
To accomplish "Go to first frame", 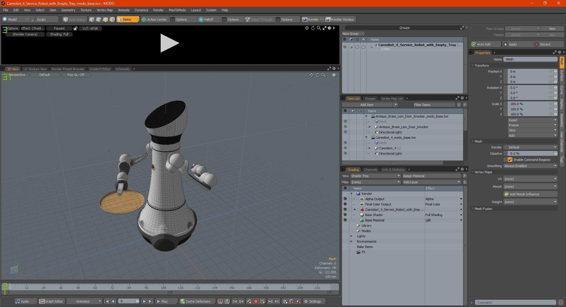I will point(107,301).
